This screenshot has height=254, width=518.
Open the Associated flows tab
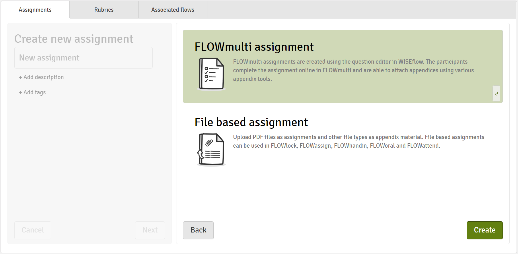tap(173, 10)
